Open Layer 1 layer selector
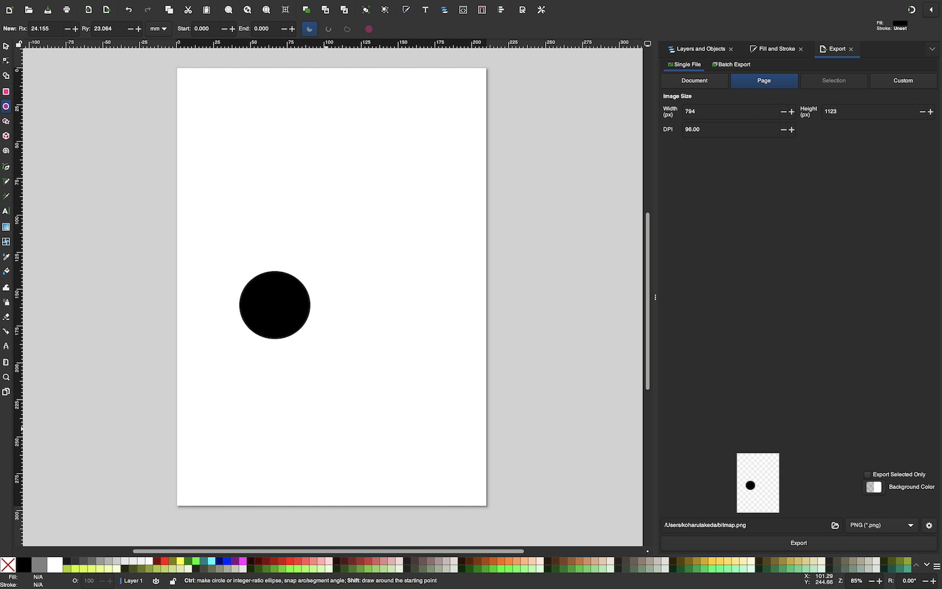 click(132, 581)
